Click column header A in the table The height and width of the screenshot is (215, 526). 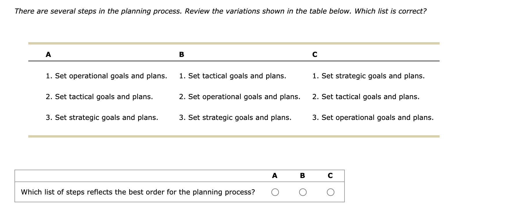click(48, 55)
